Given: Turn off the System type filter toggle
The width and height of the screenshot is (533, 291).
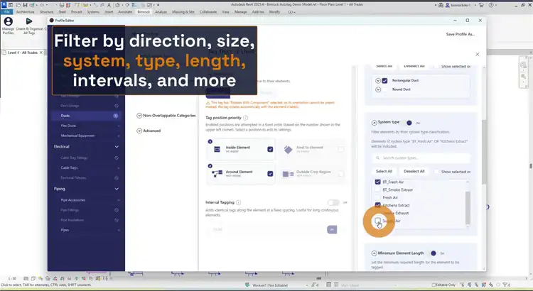Looking at the screenshot, I should pyautogui.click(x=408, y=123).
